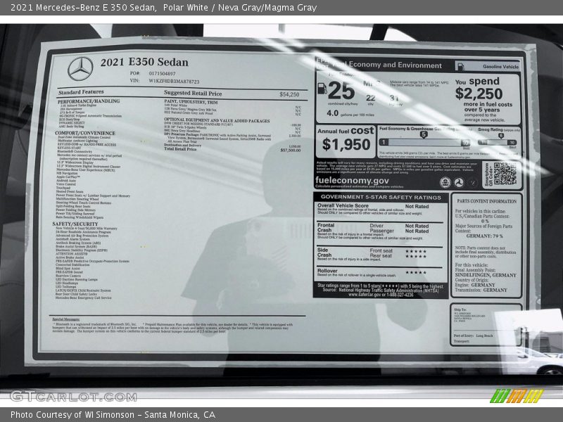563x422 pixels.
Task: Click 'OPTIONAL EQUIPMENT AND VALUE ADDED PACKAGES' heading
Action: (x=217, y=120)
